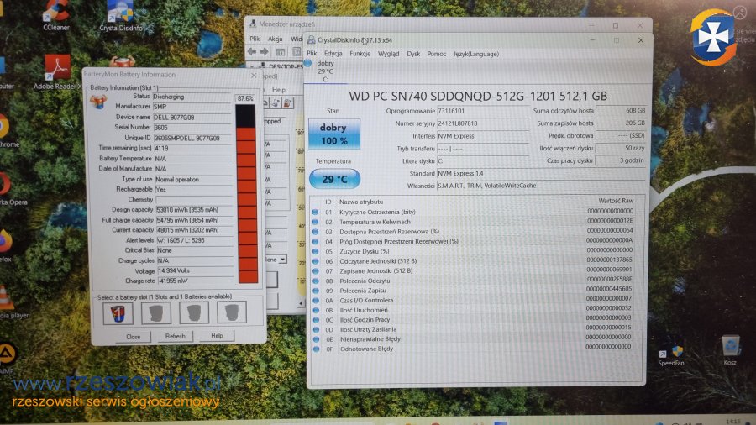Click the Voltage field 14.994 Volts
The image size is (756, 425).
pos(197,270)
